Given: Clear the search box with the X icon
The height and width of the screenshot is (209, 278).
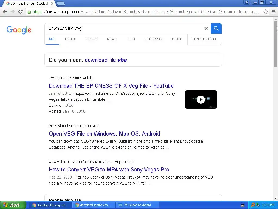Looking at the screenshot, I should point(206,29).
